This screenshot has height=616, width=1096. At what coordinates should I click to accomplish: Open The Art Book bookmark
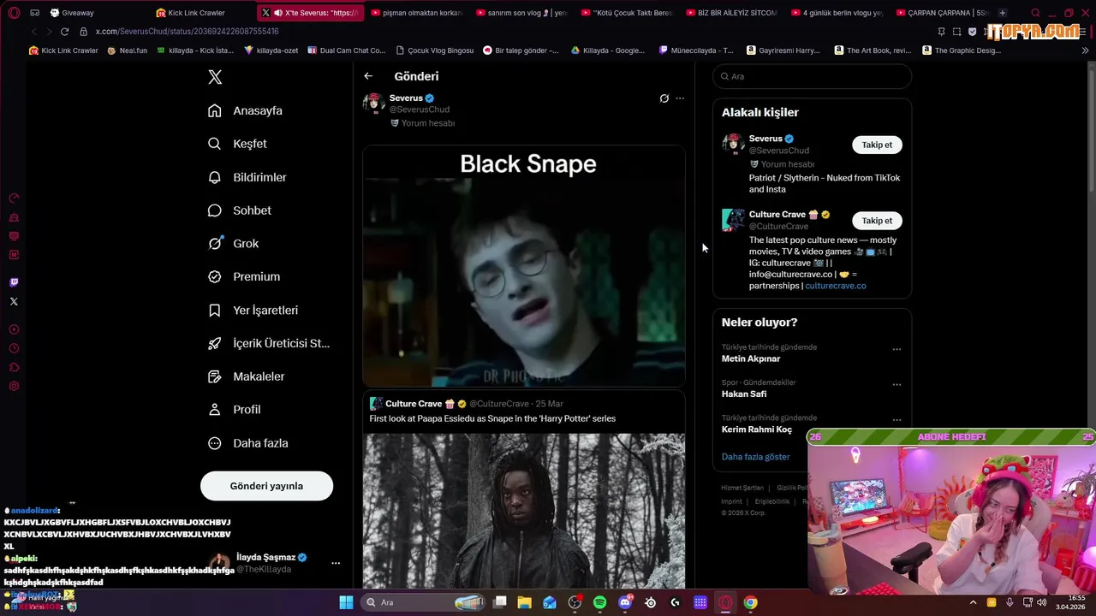point(873,50)
